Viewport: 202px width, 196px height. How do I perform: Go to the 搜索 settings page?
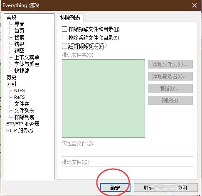20,37
